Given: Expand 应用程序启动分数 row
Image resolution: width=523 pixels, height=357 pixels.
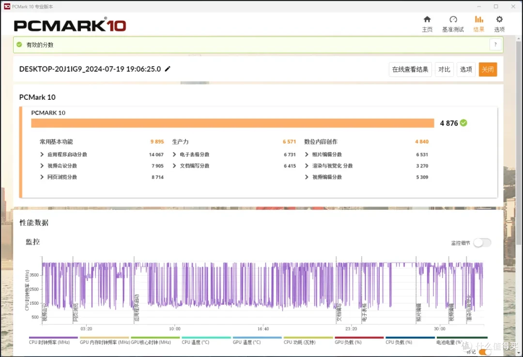Looking at the screenshot, I should pos(42,155).
